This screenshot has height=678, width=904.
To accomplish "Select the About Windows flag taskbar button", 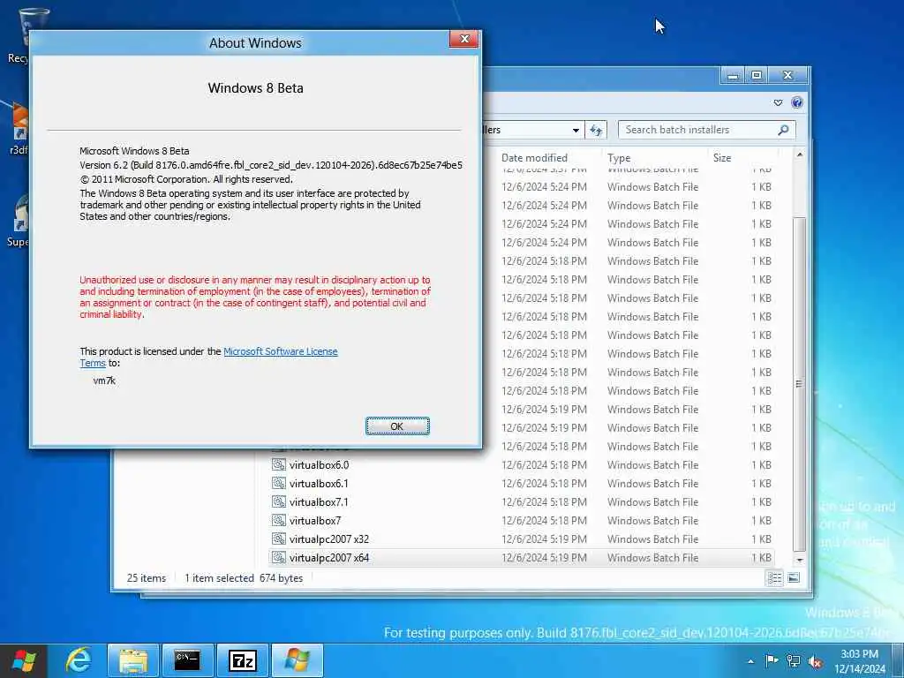I will pyautogui.click(x=297, y=660).
